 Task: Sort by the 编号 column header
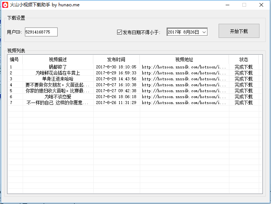pos(15,59)
